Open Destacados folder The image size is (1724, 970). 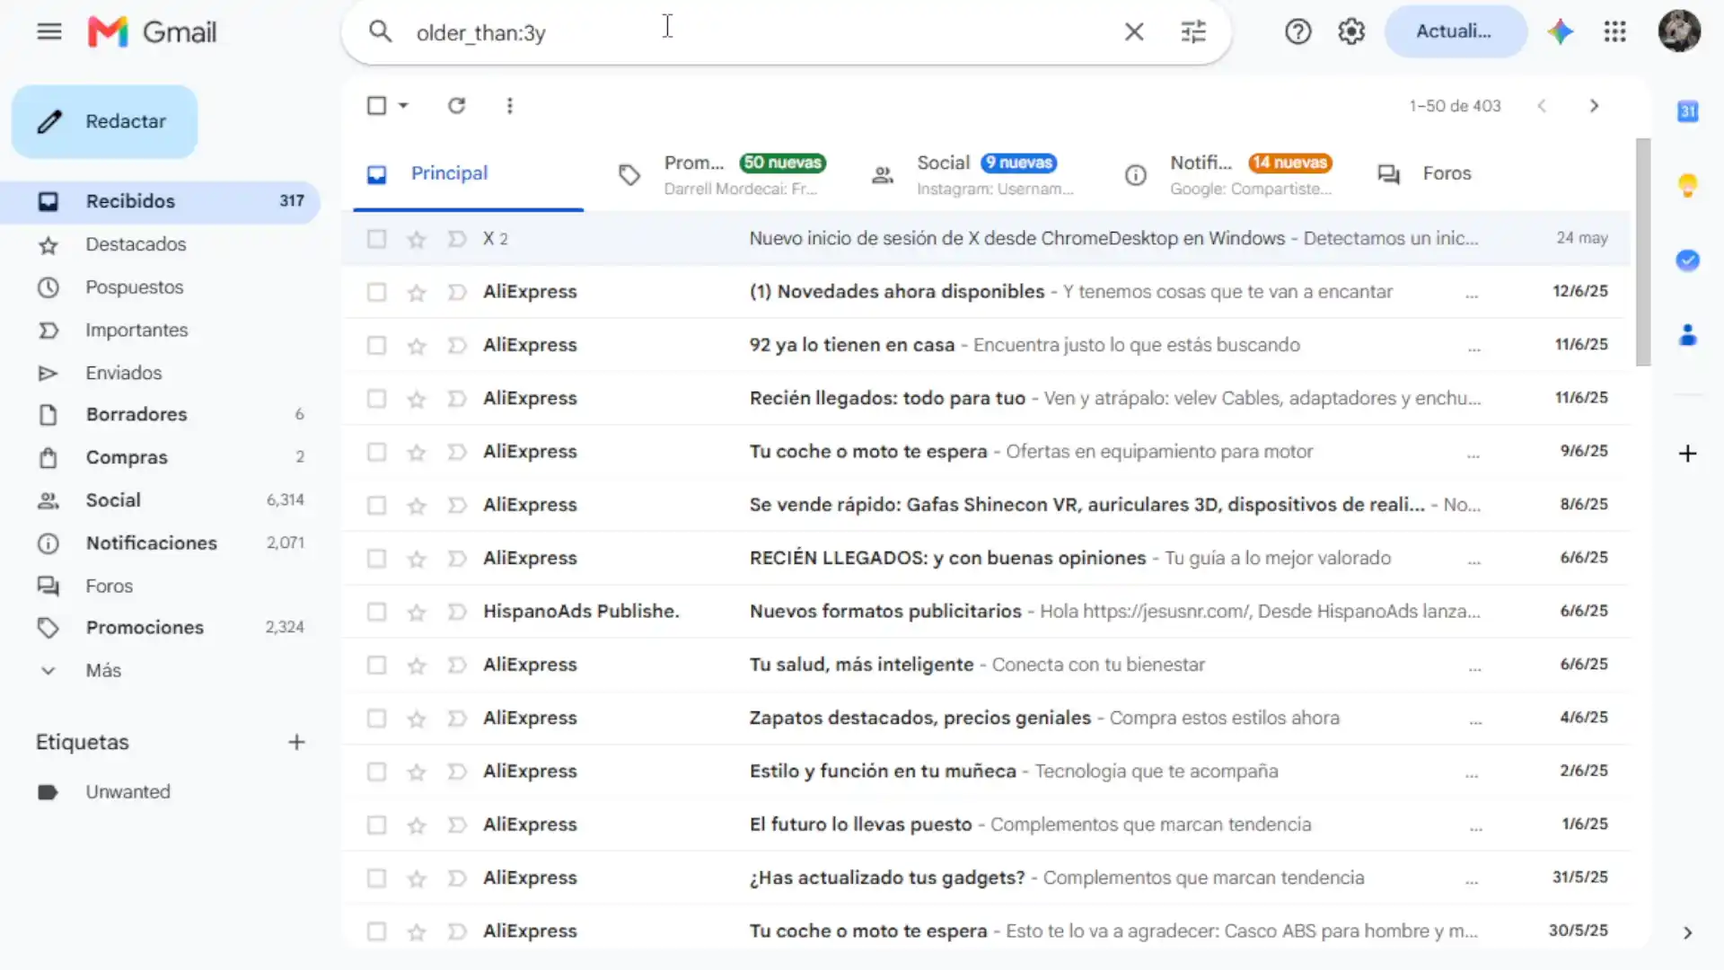[x=160, y=244]
